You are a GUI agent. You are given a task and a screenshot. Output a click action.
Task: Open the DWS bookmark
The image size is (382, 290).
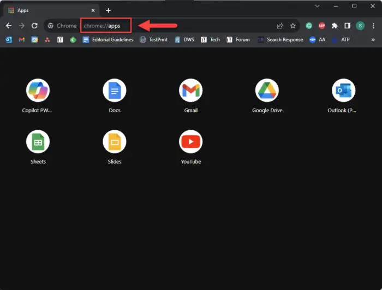click(x=184, y=40)
